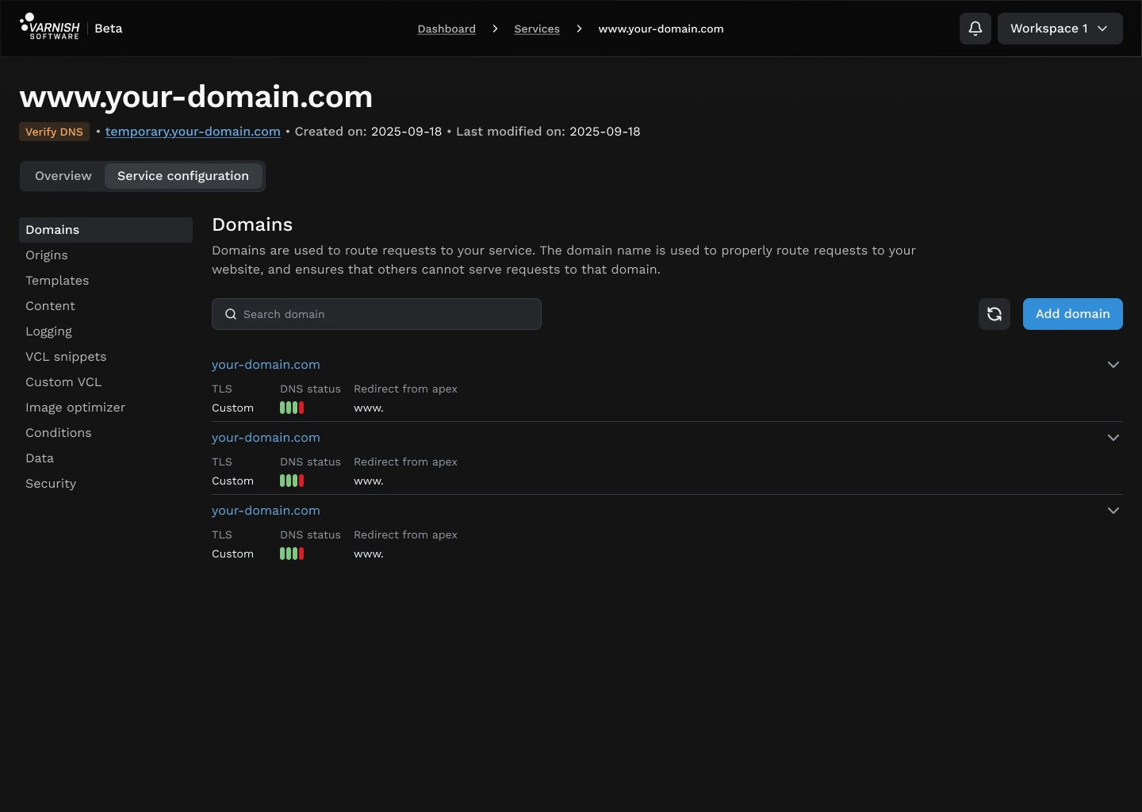
Task: Open Services in the breadcrumb
Action: pos(537,29)
